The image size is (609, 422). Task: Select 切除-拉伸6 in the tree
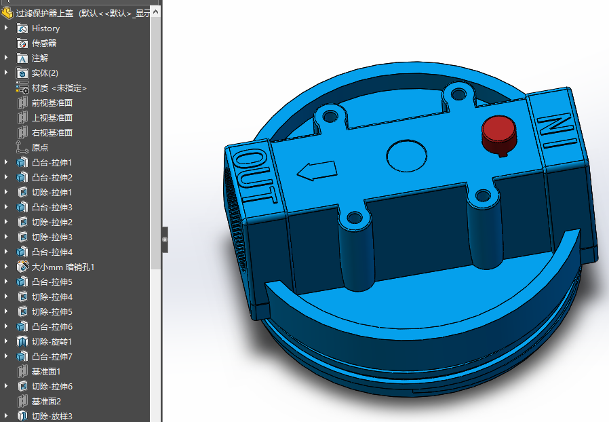pos(52,387)
